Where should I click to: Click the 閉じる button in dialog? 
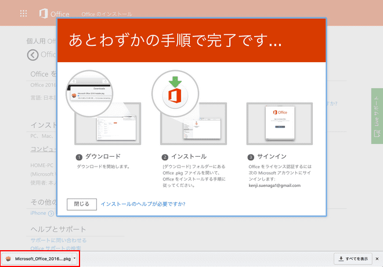point(82,204)
